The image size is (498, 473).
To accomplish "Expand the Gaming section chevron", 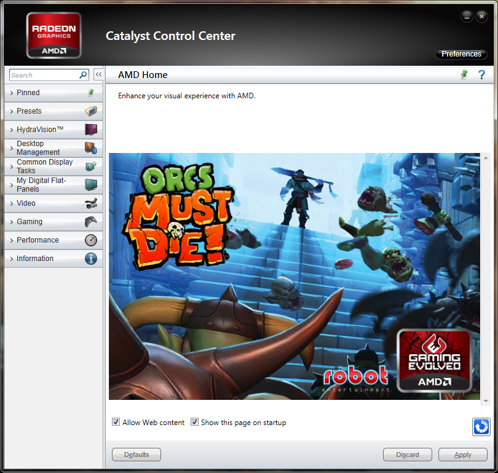I will tap(12, 222).
